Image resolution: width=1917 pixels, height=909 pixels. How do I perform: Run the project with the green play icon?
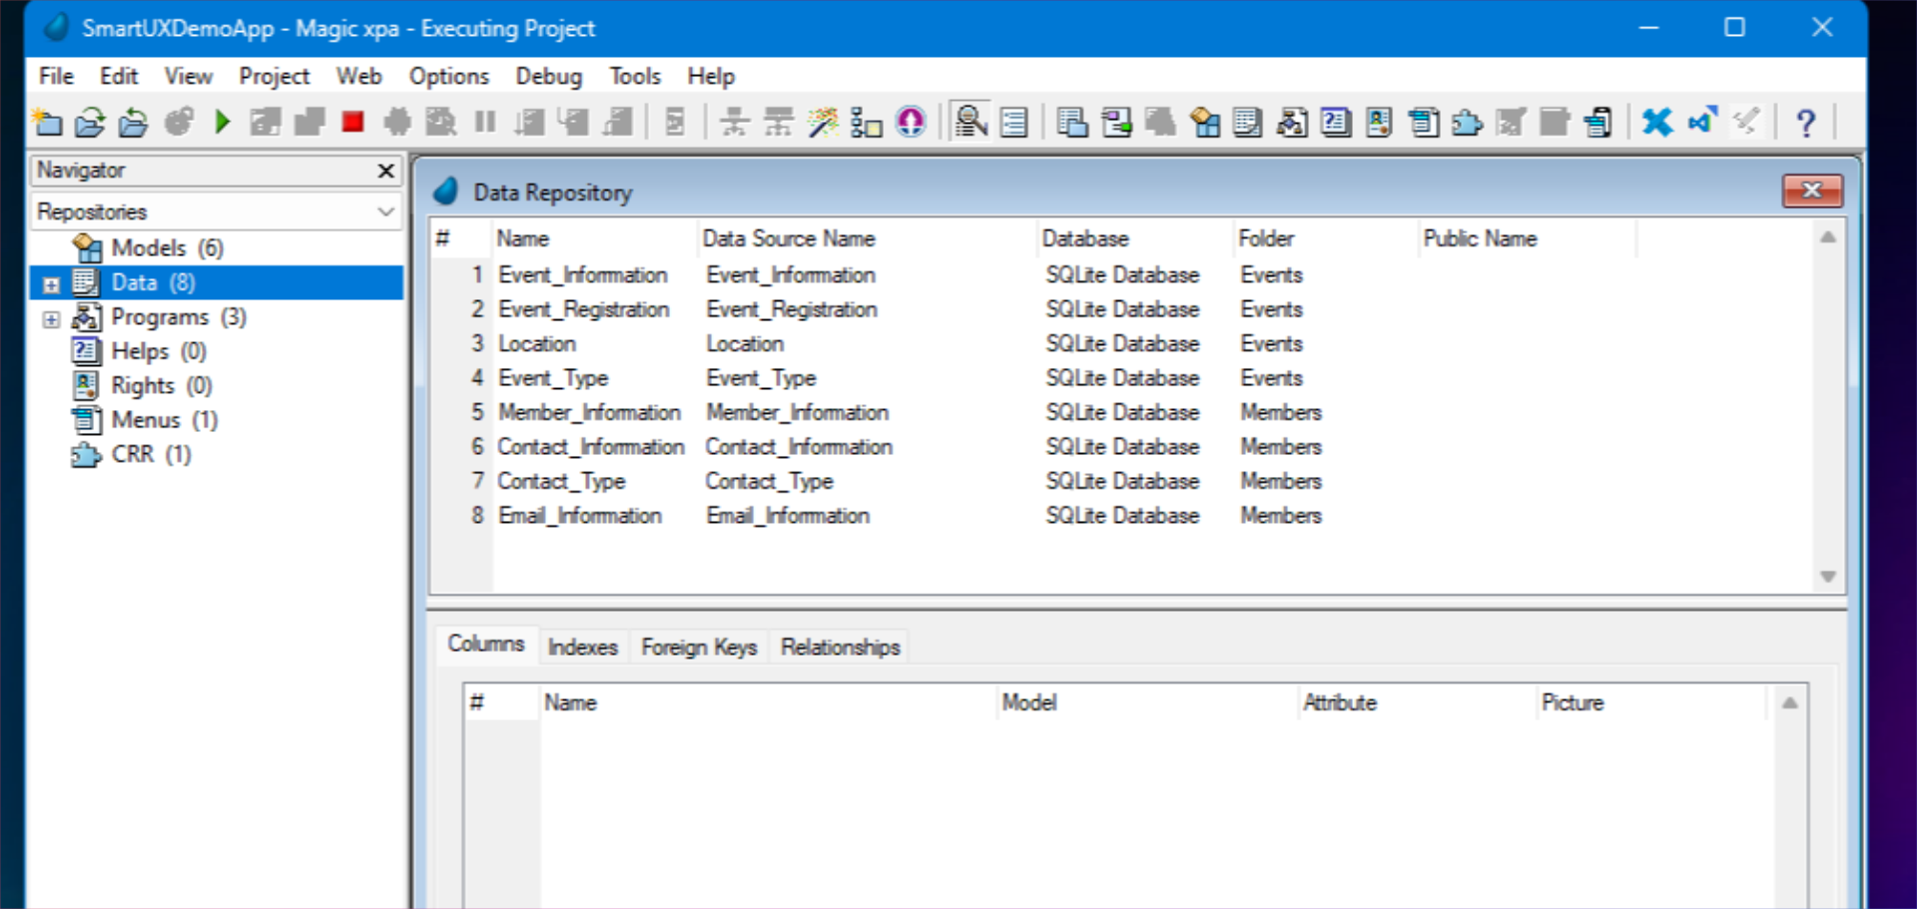pyautogui.click(x=222, y=121)
